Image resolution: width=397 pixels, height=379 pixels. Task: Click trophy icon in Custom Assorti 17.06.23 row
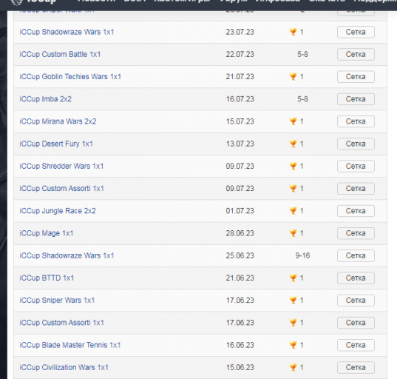(x=293, y=323)
